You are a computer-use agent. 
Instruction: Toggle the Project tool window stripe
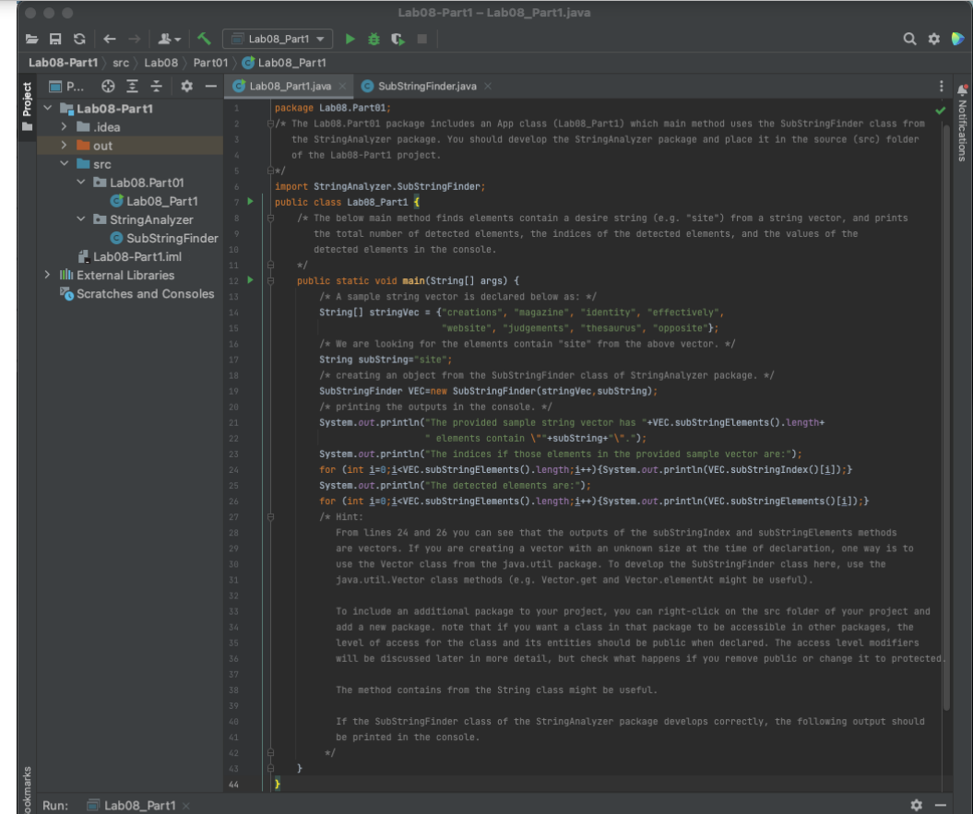click(27, 100)
